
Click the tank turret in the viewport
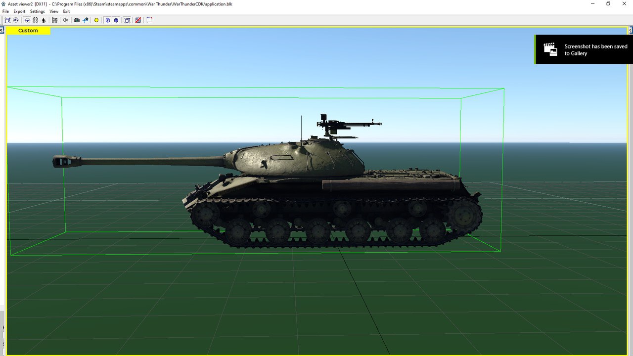(x=299, y=158)
